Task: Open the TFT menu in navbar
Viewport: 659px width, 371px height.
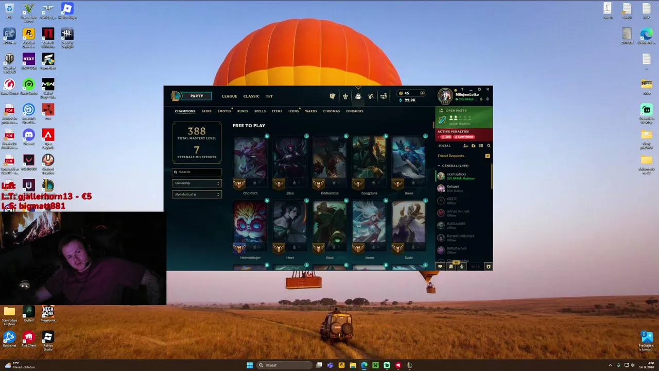Action: [x=269, y=96]
